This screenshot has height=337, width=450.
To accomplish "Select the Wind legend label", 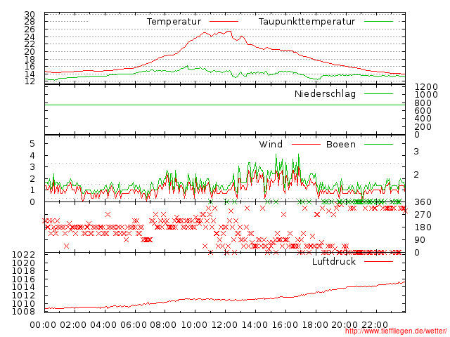I will tap(271, 144).
